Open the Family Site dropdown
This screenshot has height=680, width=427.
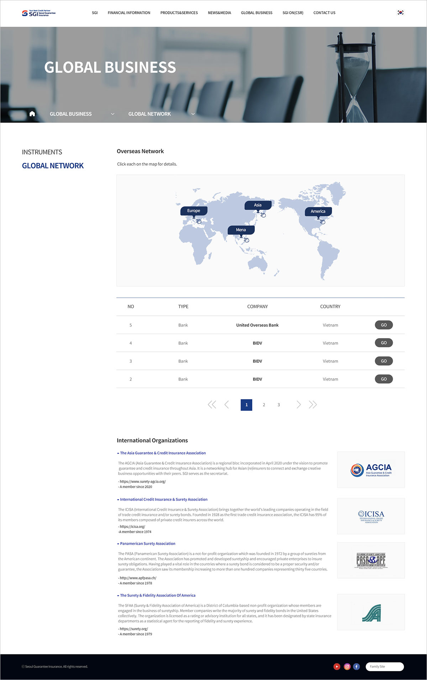[385, 666]
